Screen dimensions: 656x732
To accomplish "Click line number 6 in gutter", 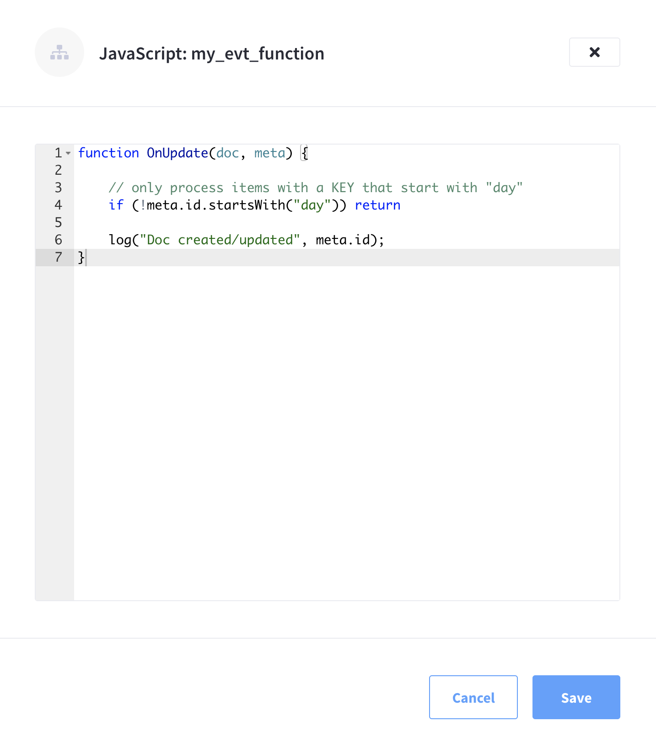I will click(x=58, y=240).
